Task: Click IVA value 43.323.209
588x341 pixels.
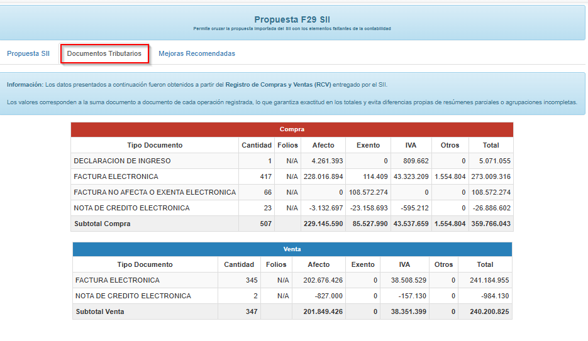Action: tap(411, 176)
